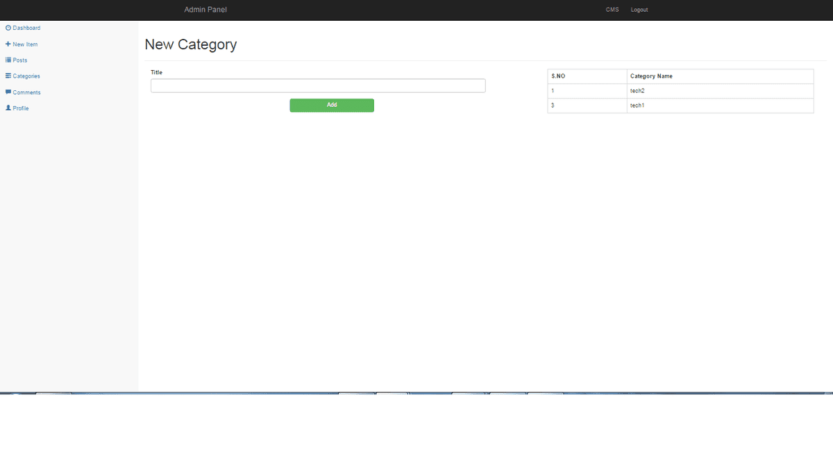This screenshot has height=473, width=833.
Task: Open the Comments section link
Action: click(x=26, y=92)
